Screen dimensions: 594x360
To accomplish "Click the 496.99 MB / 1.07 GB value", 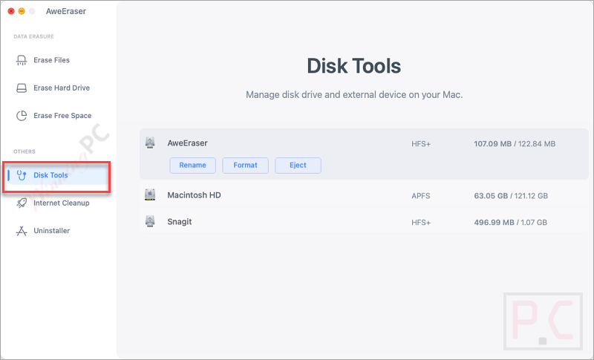I will (x=510, y=223).
